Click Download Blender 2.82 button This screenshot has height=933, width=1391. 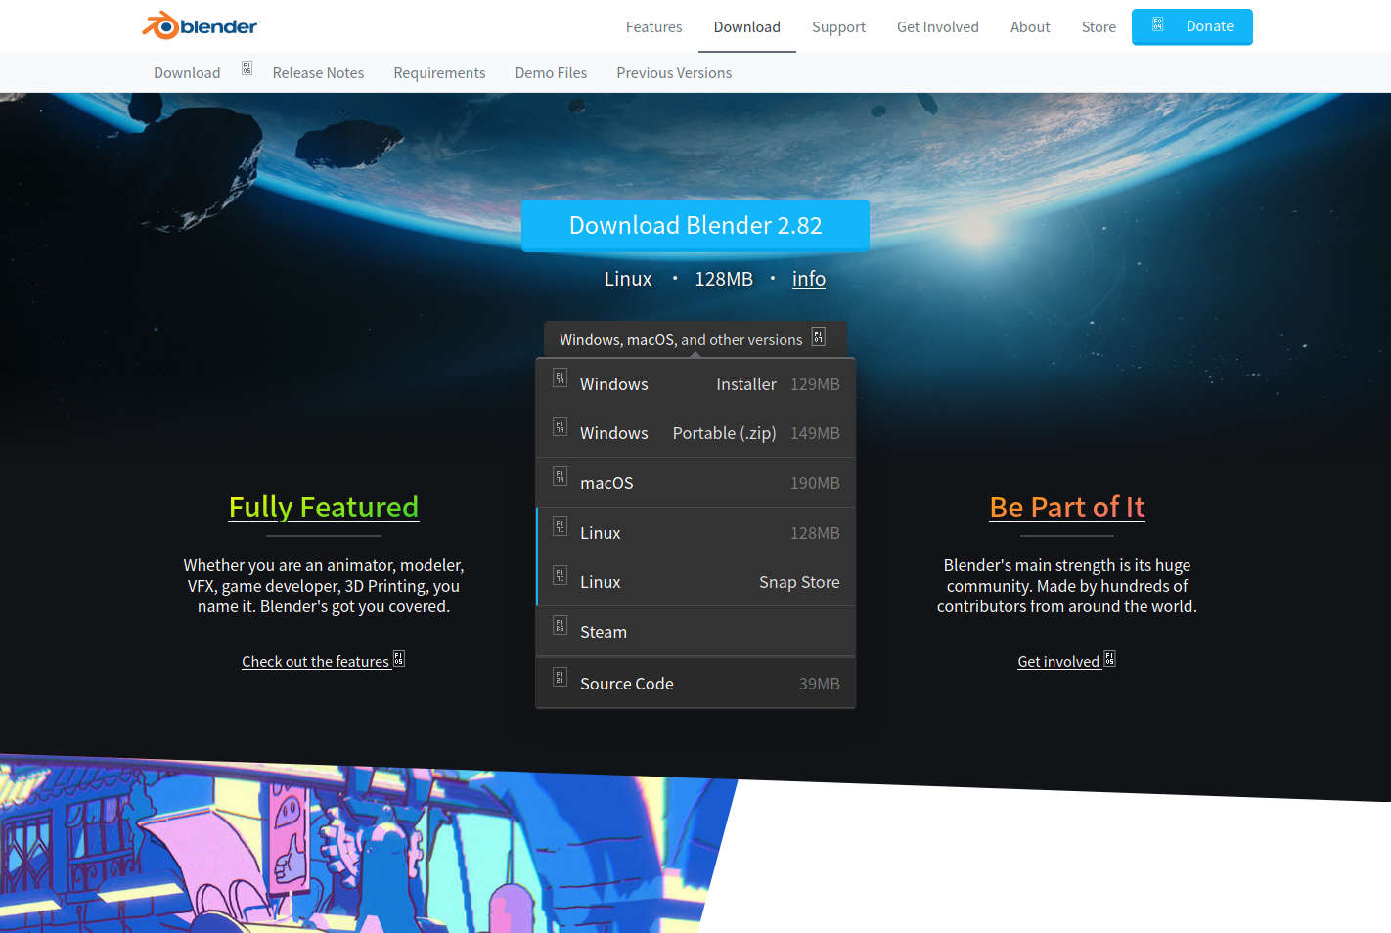[x=695, y=225]
